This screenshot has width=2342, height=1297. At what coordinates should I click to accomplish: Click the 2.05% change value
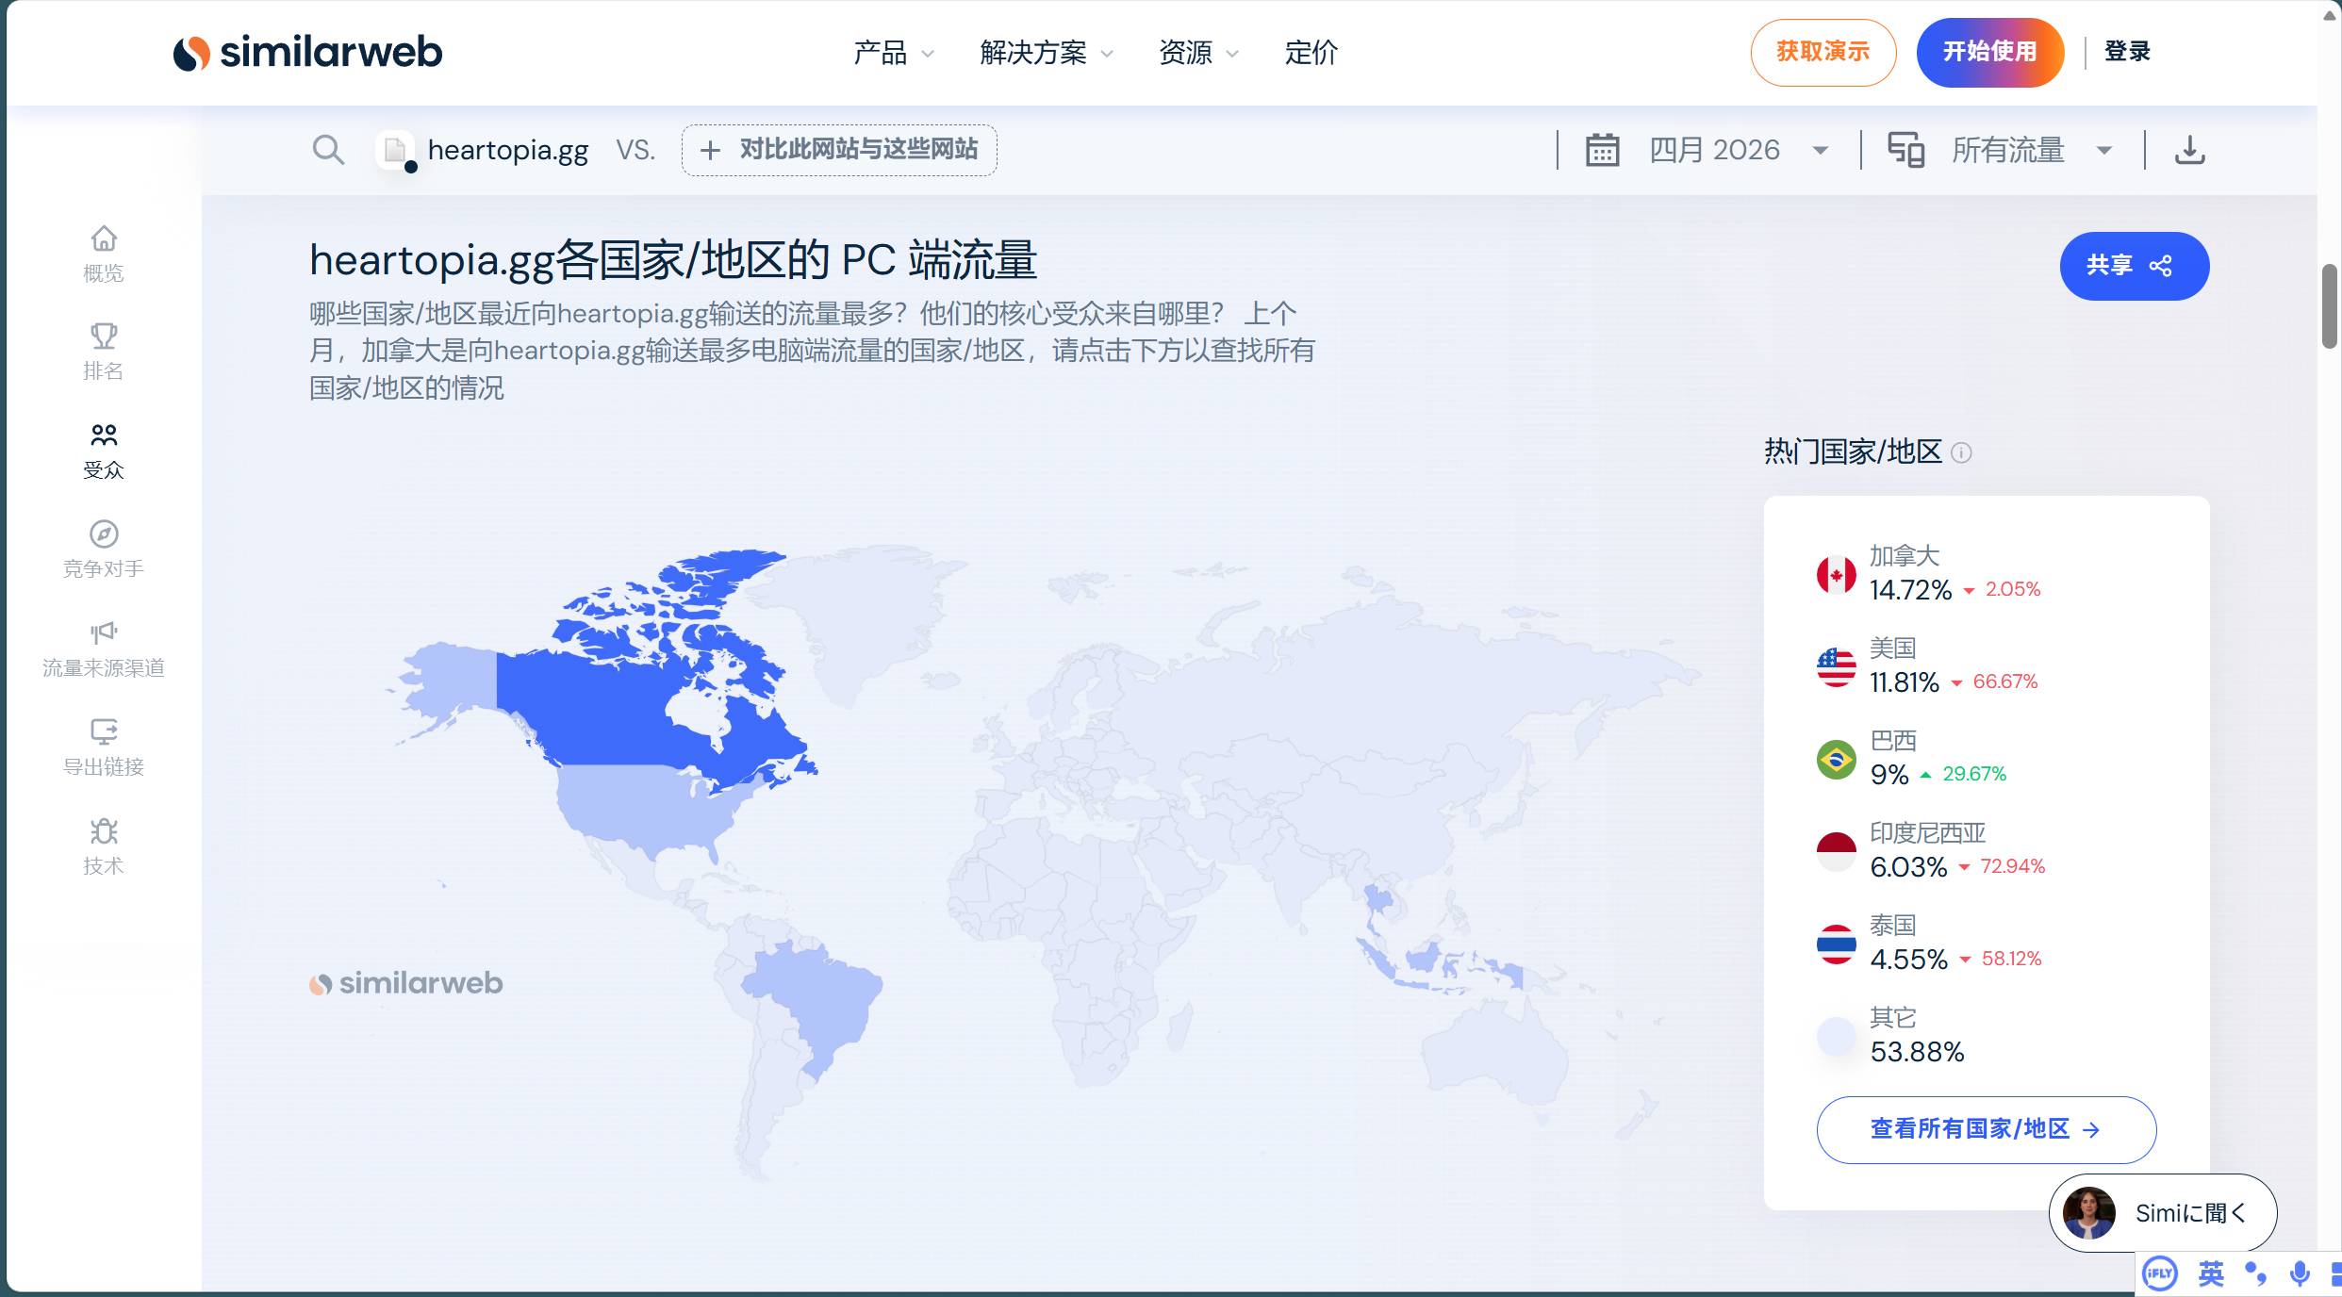click(2012, 589)
